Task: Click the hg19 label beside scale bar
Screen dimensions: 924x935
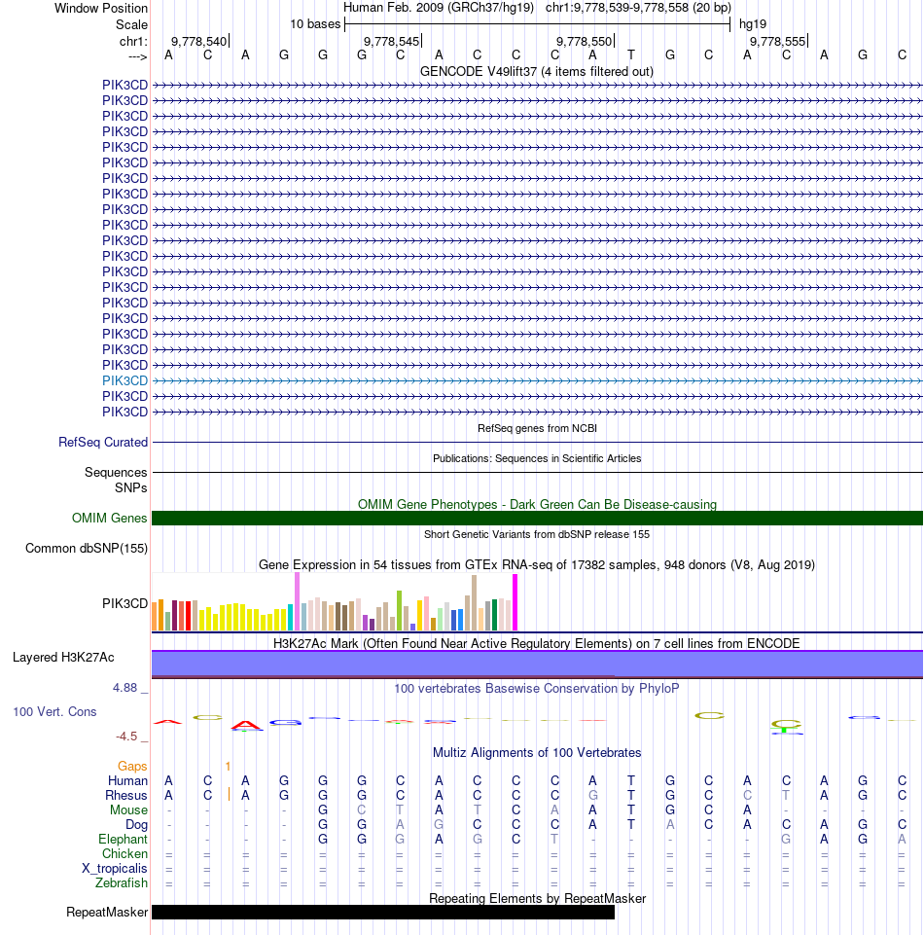Action: [752, 24]
